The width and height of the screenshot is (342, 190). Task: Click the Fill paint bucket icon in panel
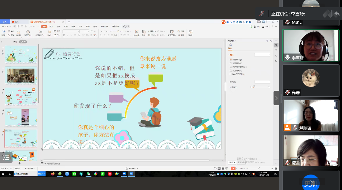230,45
